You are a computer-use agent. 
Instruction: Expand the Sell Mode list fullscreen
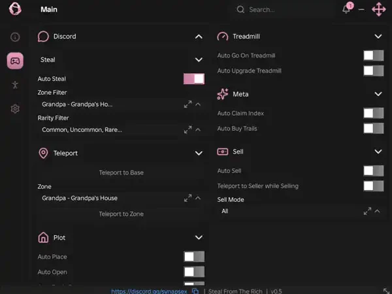(x=367, y=211)
